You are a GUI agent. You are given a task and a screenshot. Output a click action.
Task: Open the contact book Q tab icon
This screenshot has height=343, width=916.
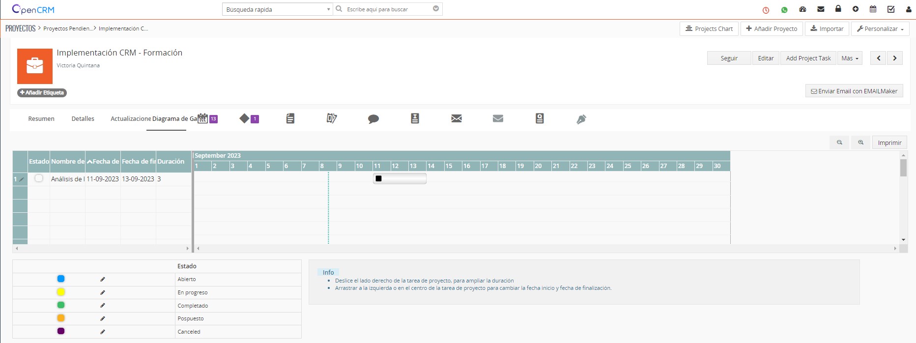click(540, 118)
